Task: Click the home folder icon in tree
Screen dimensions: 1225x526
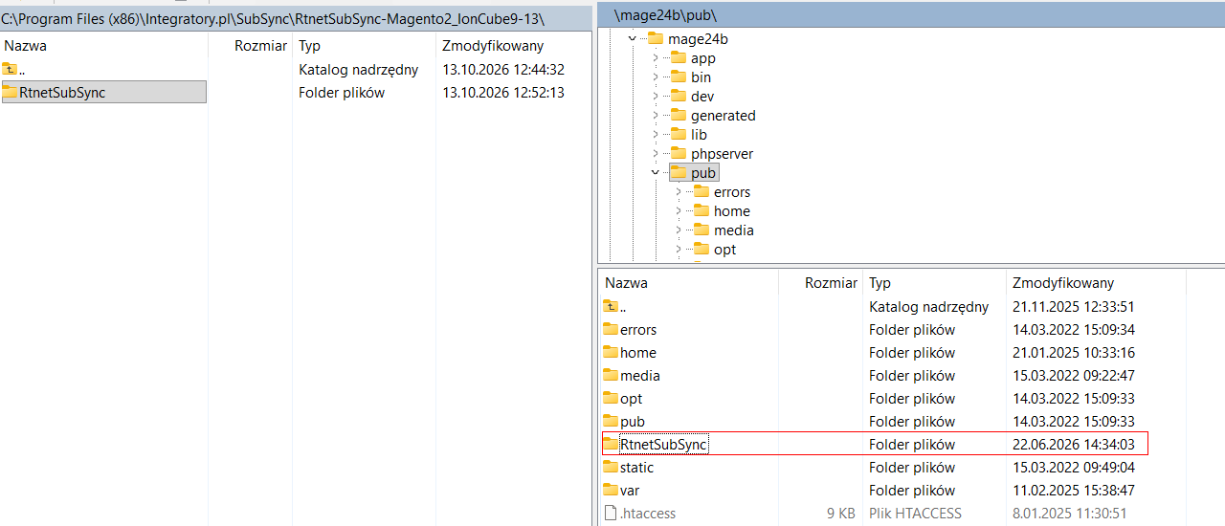Action: [702, 210]
